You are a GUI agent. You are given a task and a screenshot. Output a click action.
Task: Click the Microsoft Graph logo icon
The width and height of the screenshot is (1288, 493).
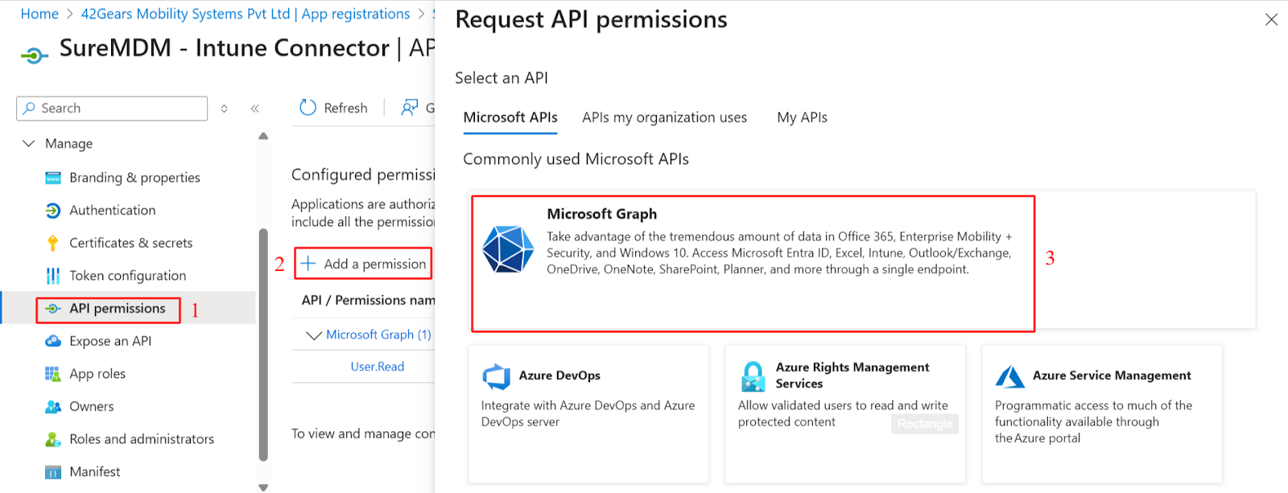click(508, 249)
